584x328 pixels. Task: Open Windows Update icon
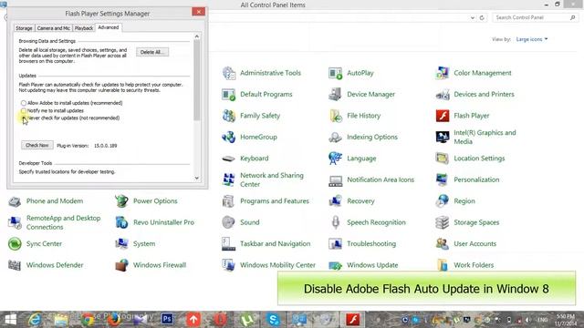coord(335,265)
